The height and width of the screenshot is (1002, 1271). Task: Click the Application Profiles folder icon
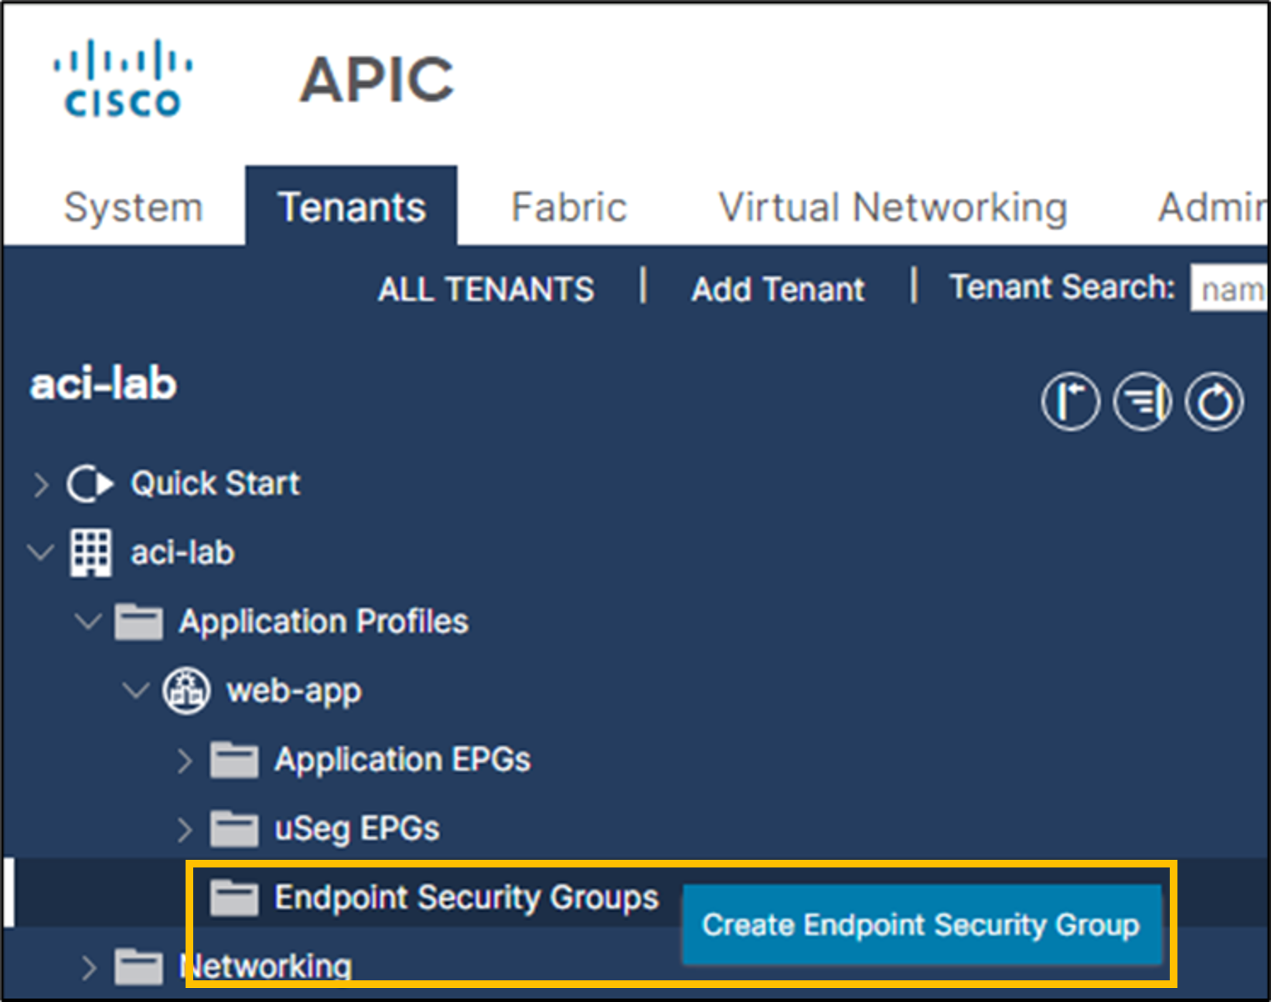coord(138,622)
